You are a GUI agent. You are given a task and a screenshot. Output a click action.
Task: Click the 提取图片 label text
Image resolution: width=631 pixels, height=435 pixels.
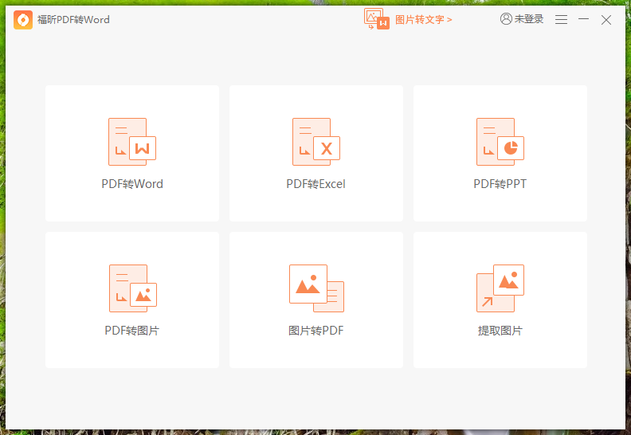pos(500,331)
